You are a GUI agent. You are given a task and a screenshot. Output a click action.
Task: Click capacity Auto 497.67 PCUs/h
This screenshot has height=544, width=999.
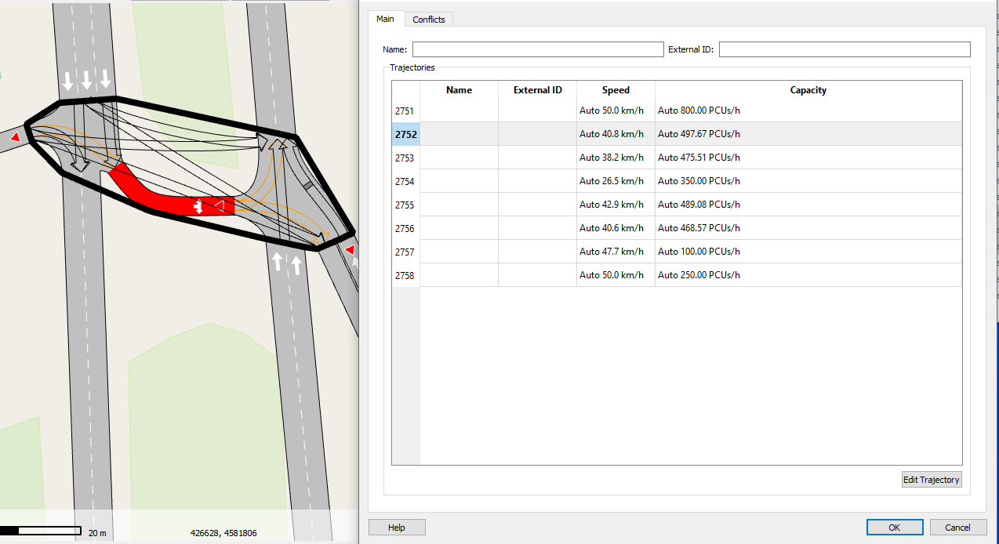coord(808,134)
